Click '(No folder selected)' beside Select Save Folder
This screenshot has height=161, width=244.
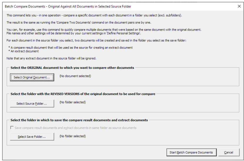click(x=72, y=136)
